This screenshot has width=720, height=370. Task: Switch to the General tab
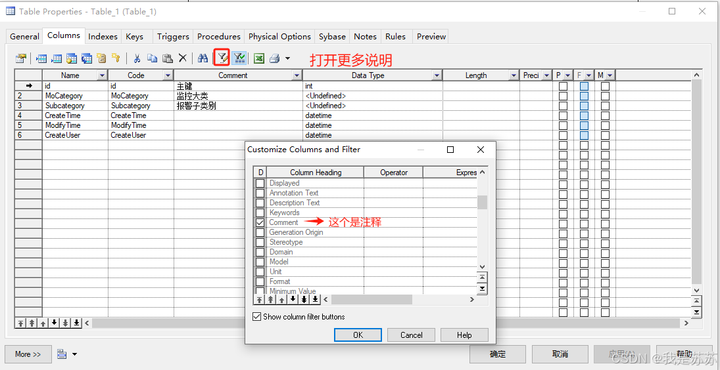coord(24,37)
